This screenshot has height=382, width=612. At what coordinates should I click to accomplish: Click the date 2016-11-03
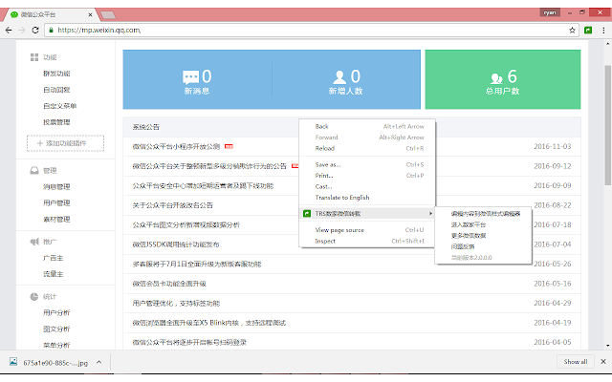click(553, 146)
